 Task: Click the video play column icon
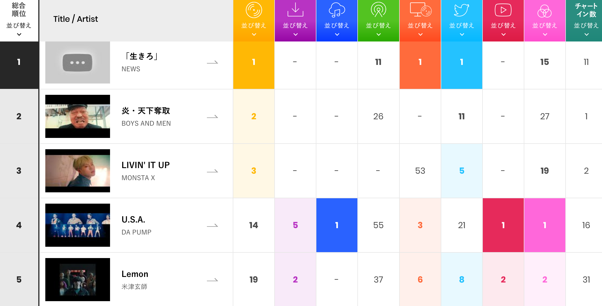[x=503, y=10]
